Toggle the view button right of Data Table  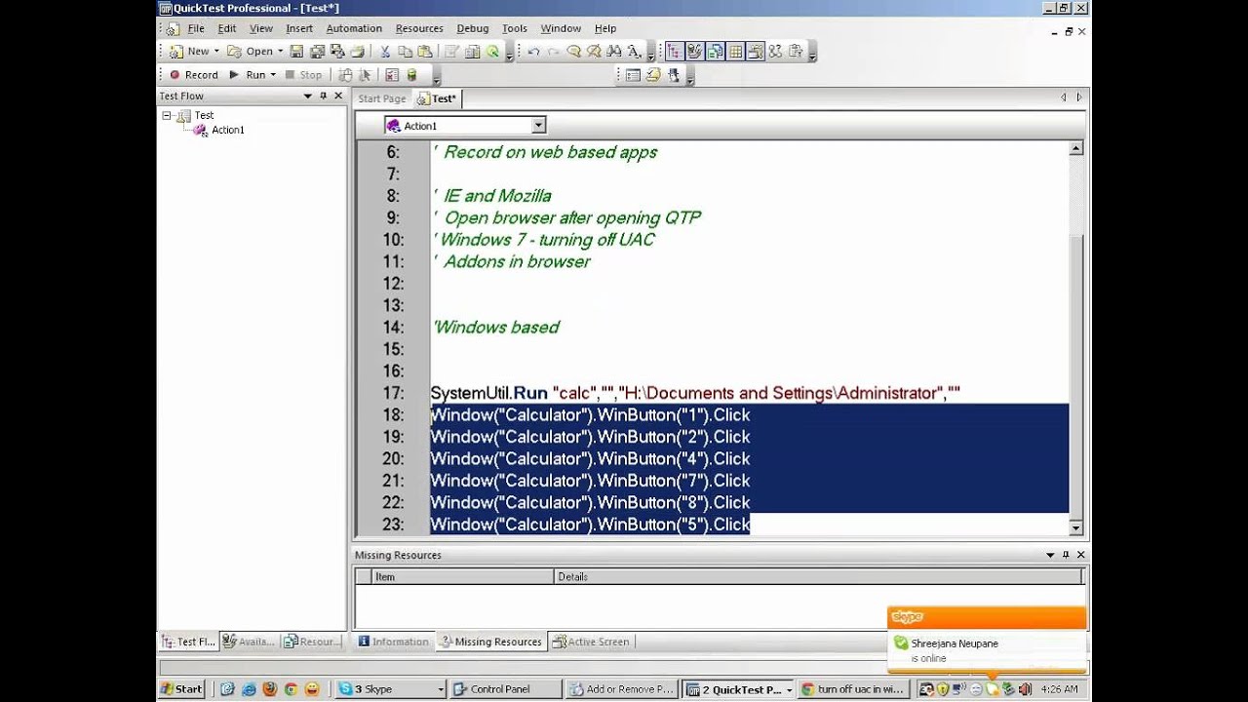click(757, 51)
